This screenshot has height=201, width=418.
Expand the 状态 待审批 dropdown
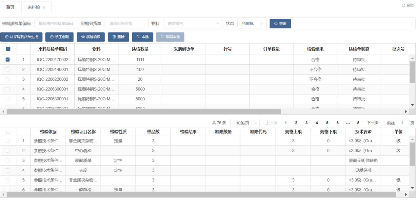252,24
